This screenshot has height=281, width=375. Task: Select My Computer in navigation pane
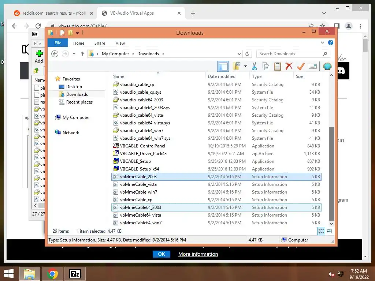click(76, 117)
